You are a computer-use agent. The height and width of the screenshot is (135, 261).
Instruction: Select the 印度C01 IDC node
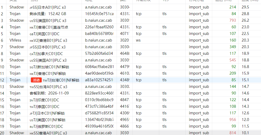tap(45, 100)
